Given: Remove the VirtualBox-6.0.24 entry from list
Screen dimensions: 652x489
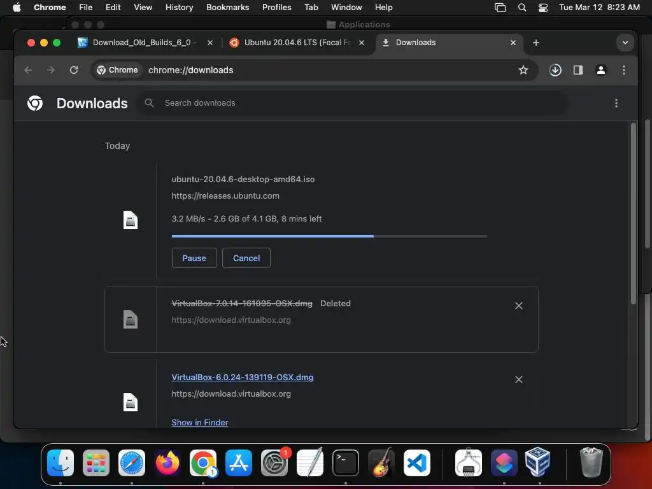Looking at the screenshot, I should 518,379.
